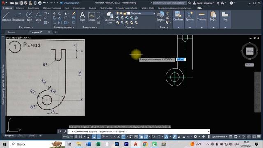
Task: Click Вход в службы sign-in button
Action: tap(203, 3)
